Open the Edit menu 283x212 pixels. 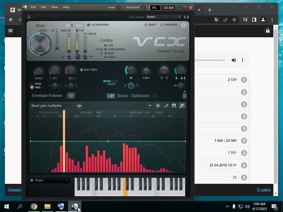point(43,7)
